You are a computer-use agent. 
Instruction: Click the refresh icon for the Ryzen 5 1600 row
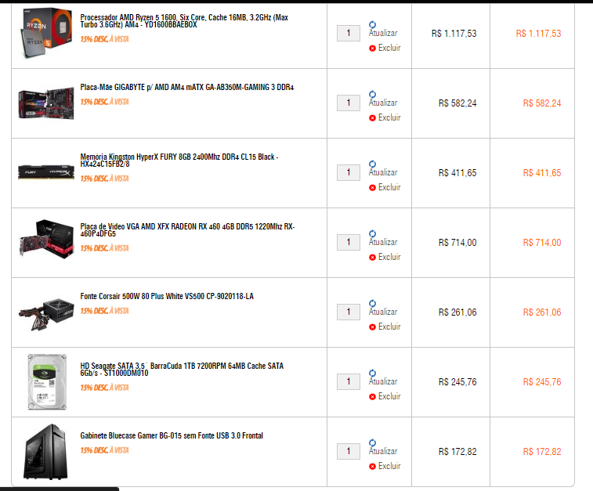point(373,24)
